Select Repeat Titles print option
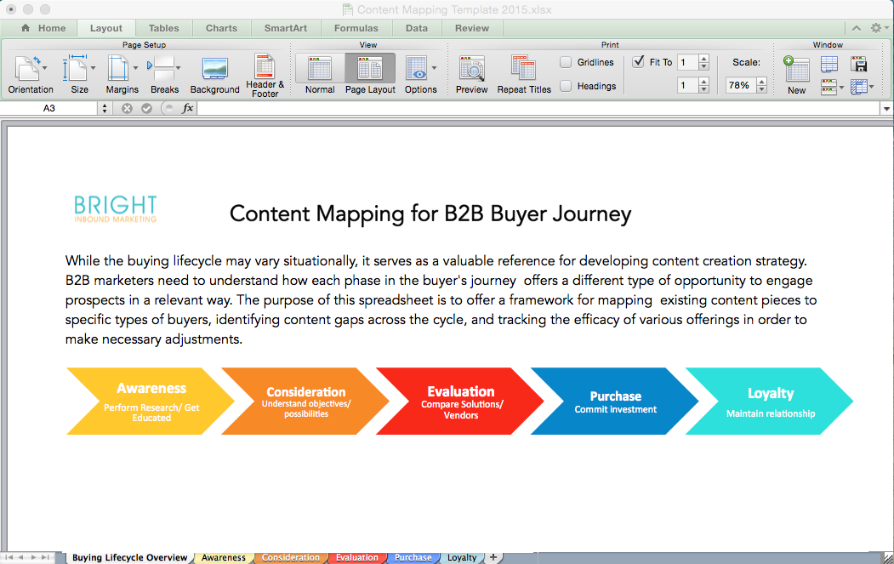894x564 pixels. point(524,75)
